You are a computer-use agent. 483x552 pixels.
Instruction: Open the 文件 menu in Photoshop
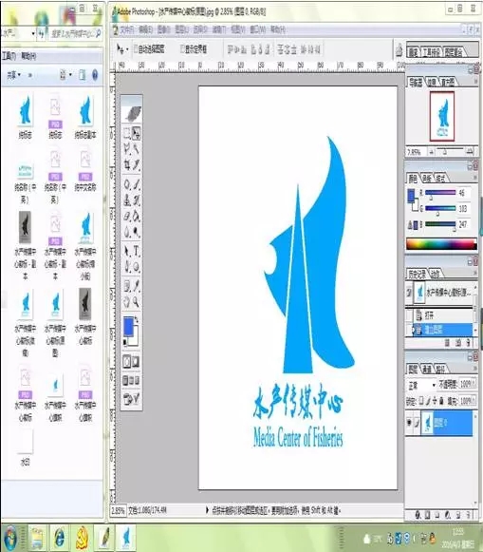click(127, 29)
